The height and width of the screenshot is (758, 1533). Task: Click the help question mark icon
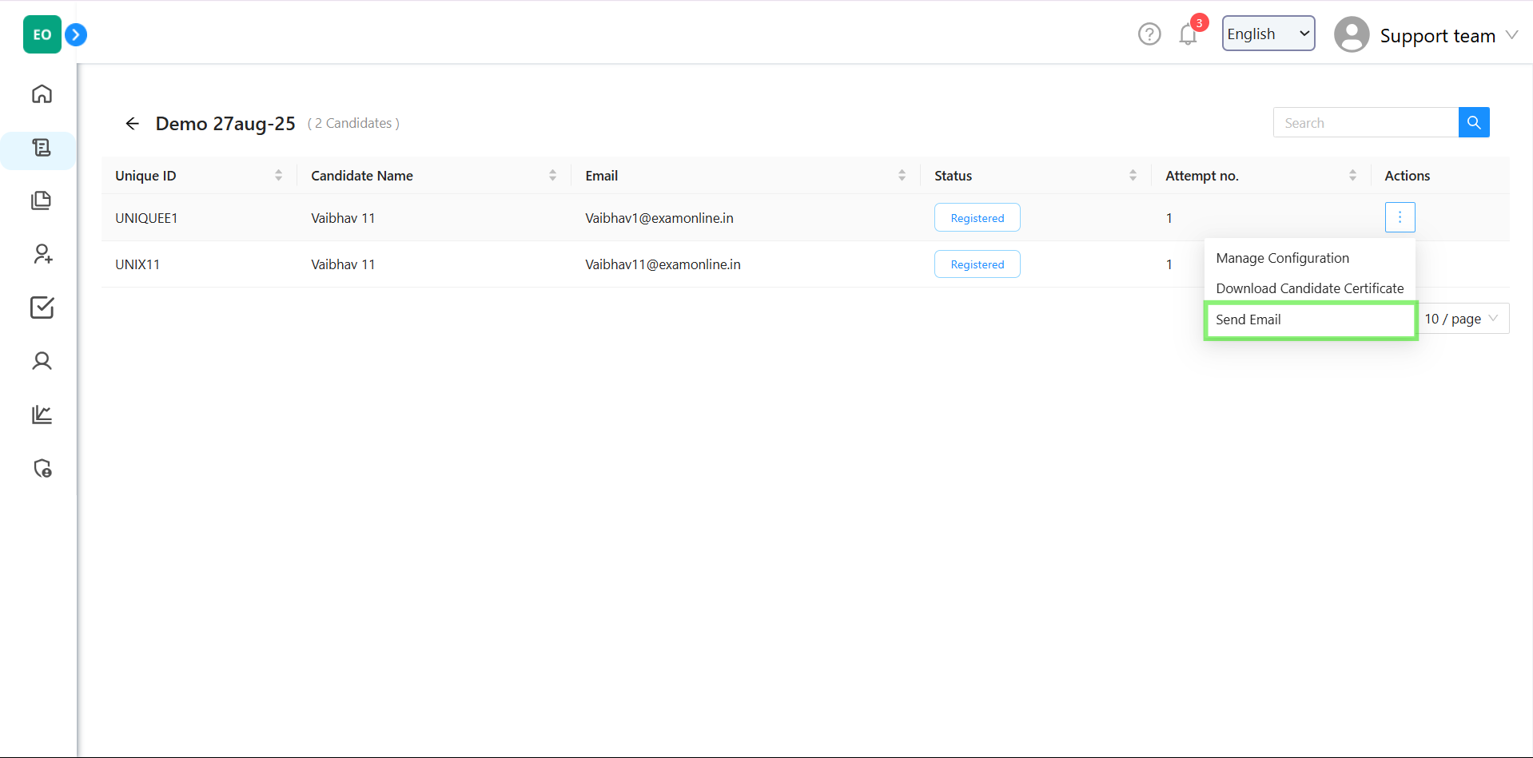point(1149,34)
